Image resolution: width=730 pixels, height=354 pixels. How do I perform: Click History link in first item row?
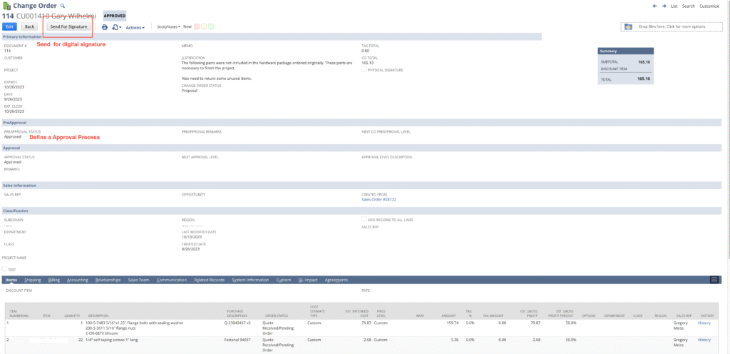704,323
